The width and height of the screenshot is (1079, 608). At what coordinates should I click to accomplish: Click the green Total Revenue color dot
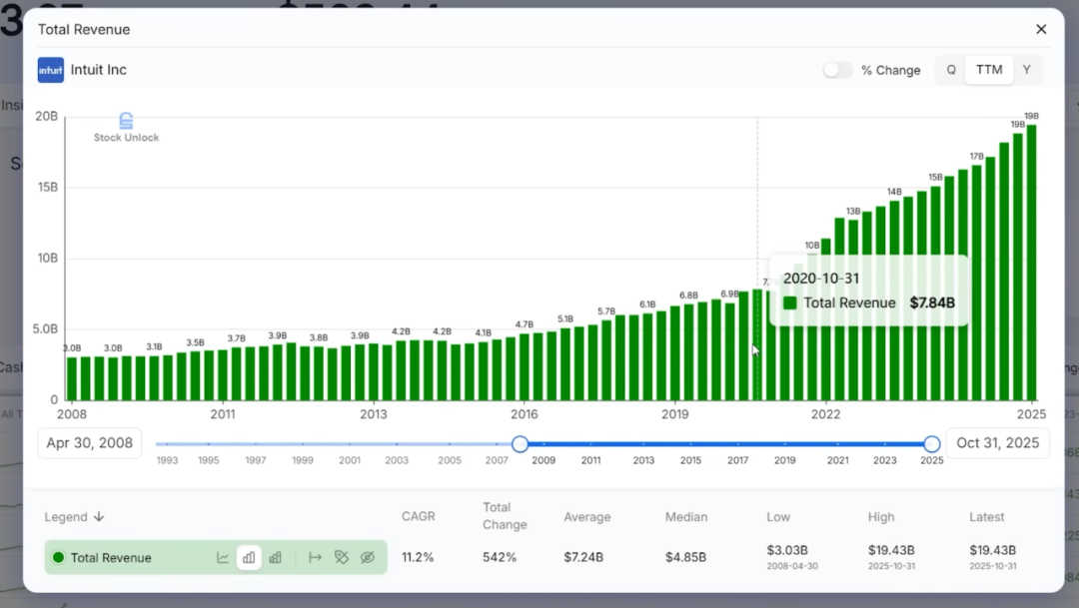[58, 558]
